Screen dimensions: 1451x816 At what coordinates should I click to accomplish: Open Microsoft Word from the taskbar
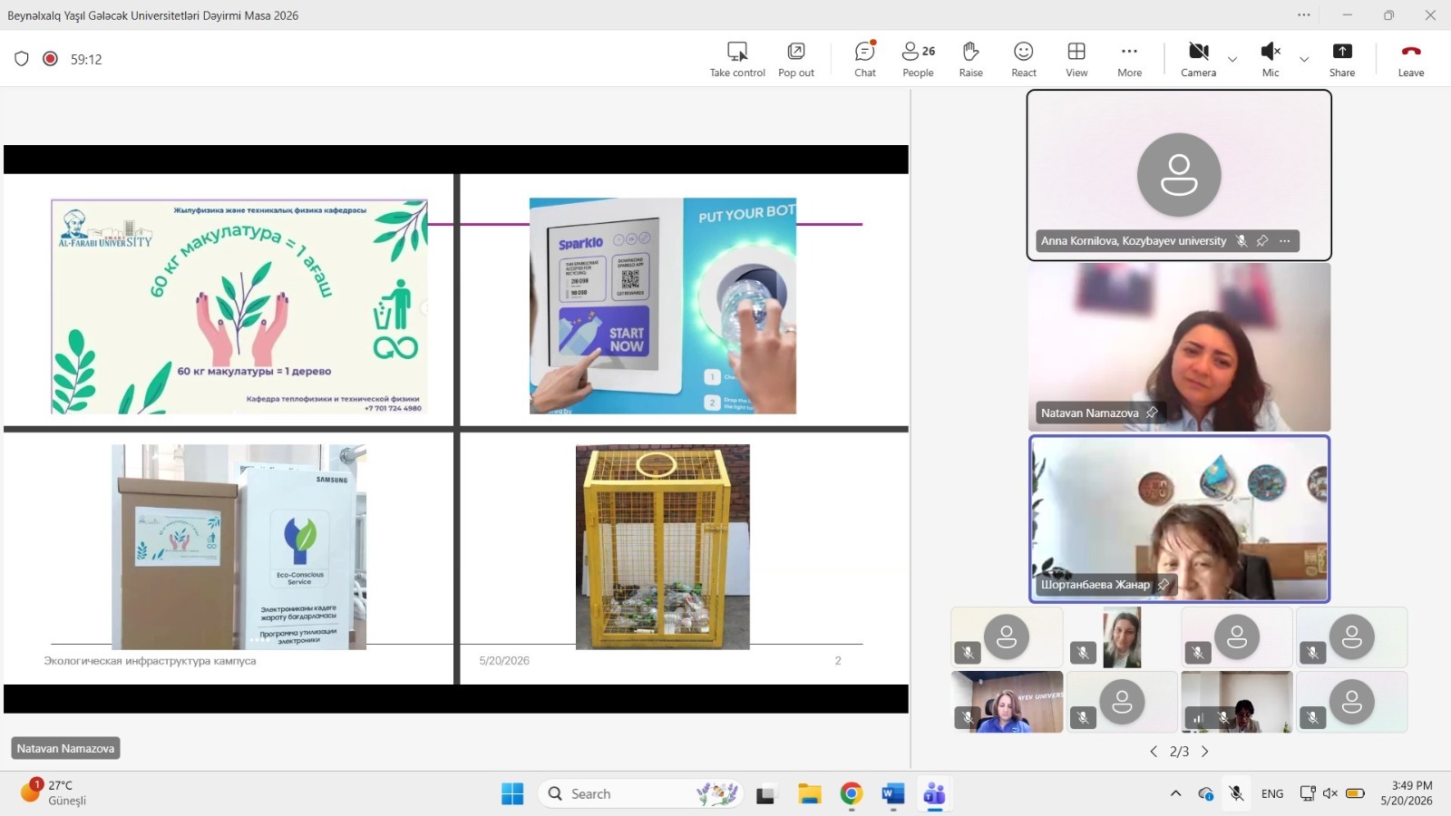(x=892, y=794)
